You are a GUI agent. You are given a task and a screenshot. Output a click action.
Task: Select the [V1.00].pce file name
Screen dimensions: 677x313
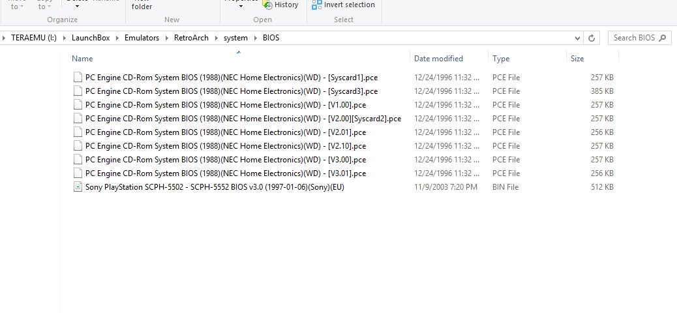226,105
